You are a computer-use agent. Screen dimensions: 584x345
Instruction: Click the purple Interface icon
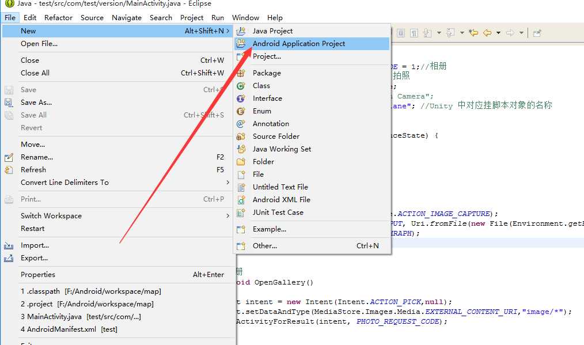tap(241, 98)
